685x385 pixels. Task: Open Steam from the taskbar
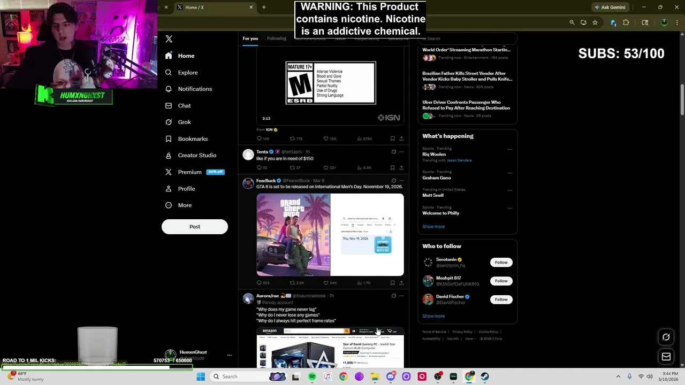(485, 376)
